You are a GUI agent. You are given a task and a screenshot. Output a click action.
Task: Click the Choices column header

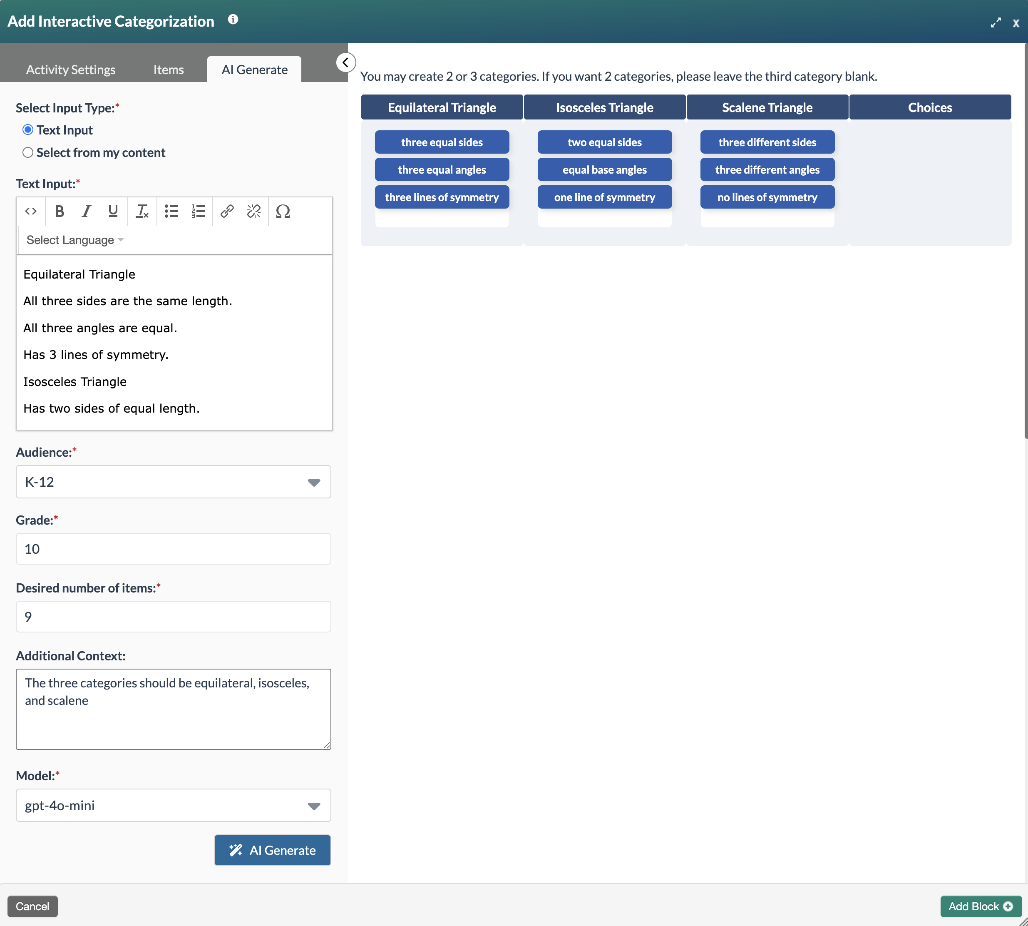point(930,107)
